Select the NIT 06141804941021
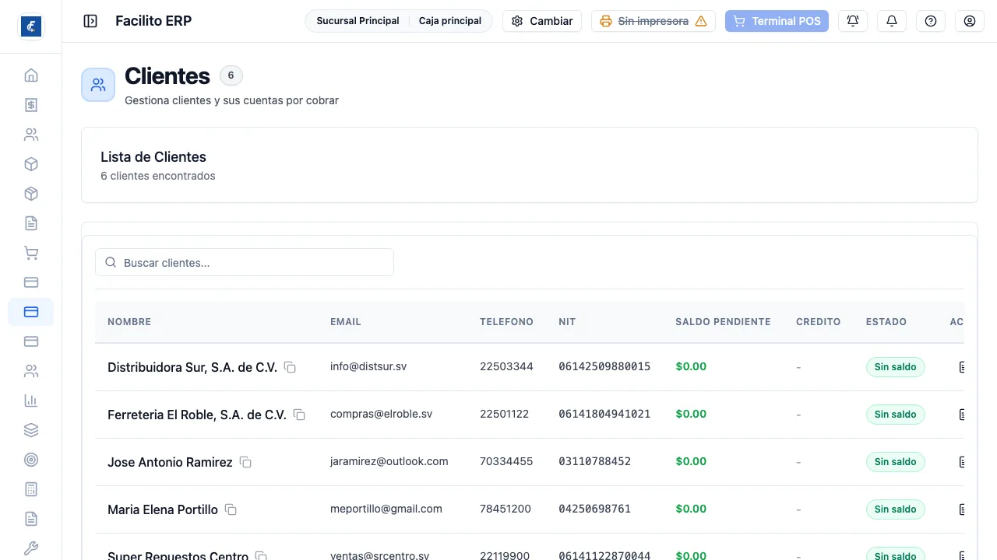This screenshot has width=997, height=560. tap(604, 414)
